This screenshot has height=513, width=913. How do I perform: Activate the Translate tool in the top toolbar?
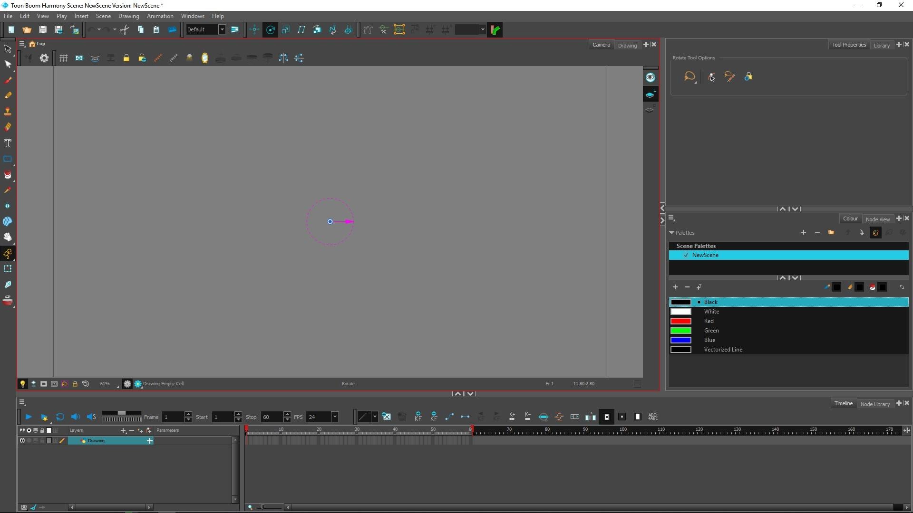(254, 29)
